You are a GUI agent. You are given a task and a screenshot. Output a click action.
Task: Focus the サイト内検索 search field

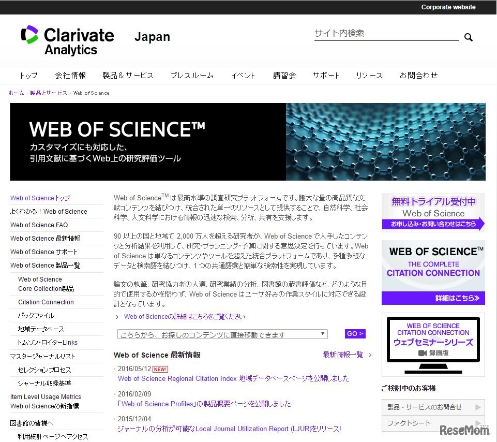[x=386, y=34]
